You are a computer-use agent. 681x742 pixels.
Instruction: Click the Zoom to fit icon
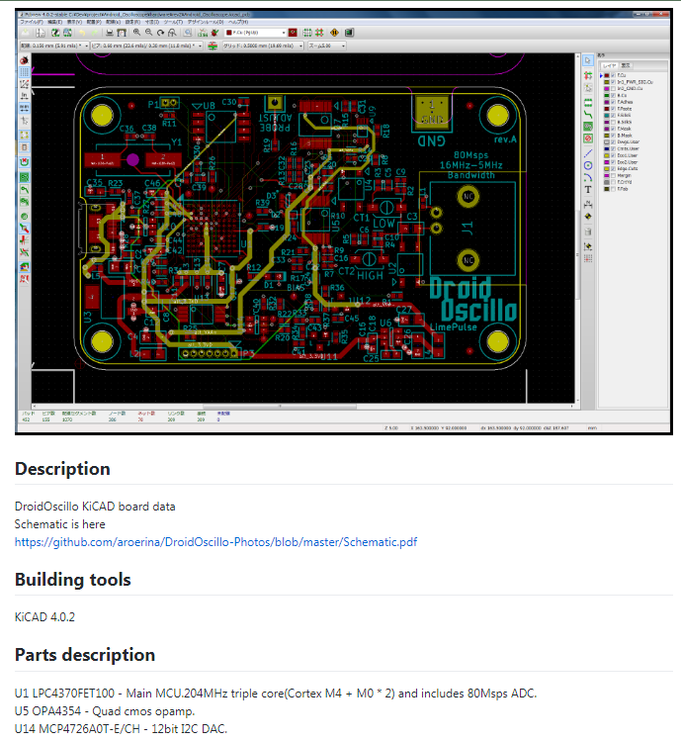[x=173, y=33]
